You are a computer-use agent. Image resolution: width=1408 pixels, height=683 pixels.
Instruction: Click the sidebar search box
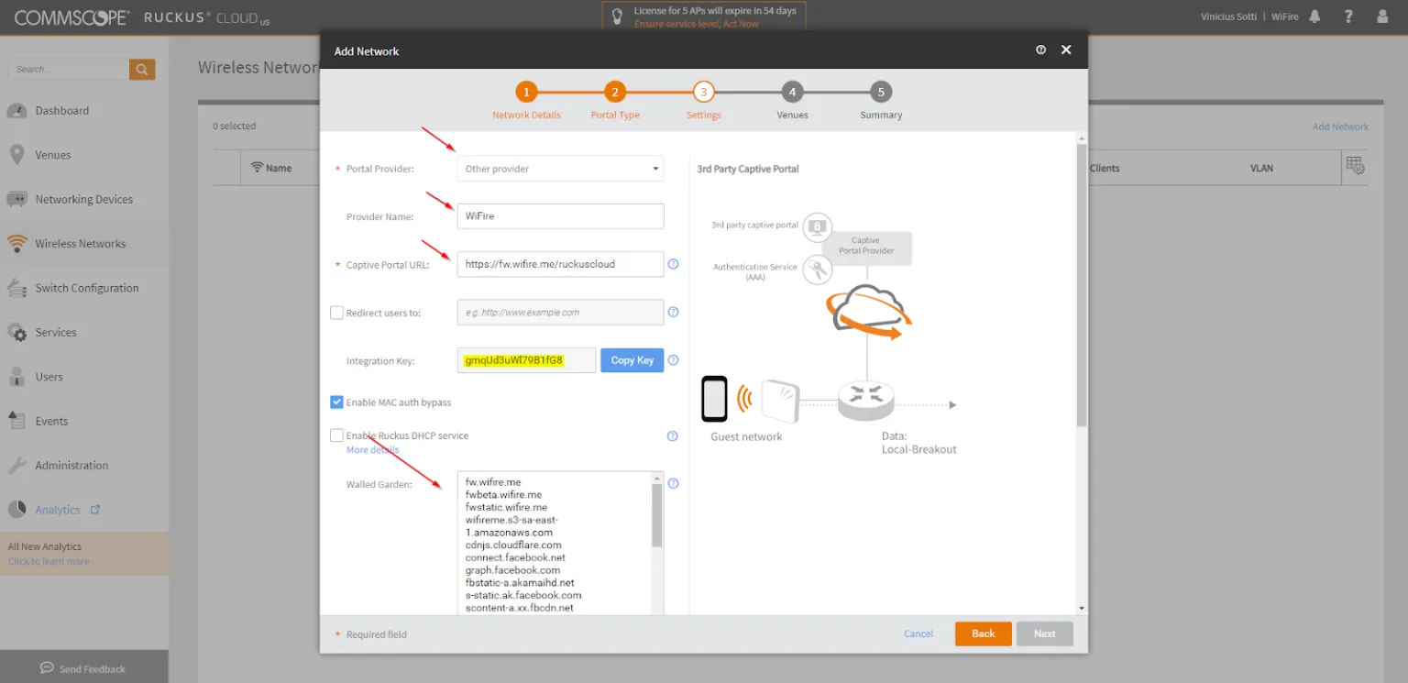[69, 69]
